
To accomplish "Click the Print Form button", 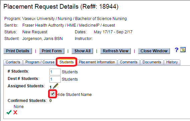I will (x=52, y=51).
